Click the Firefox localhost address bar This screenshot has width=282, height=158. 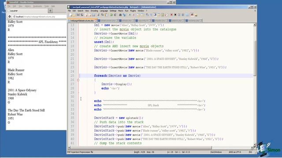(x=40, y=17)
